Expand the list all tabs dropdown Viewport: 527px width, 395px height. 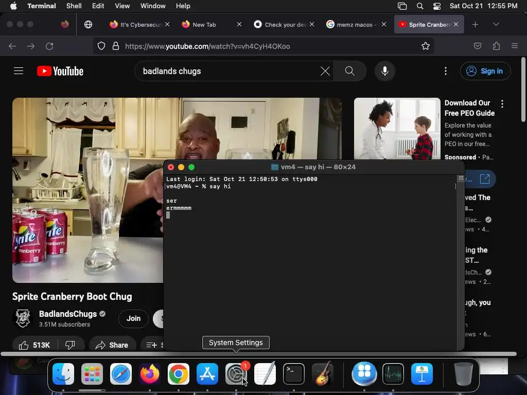(496, 24)
